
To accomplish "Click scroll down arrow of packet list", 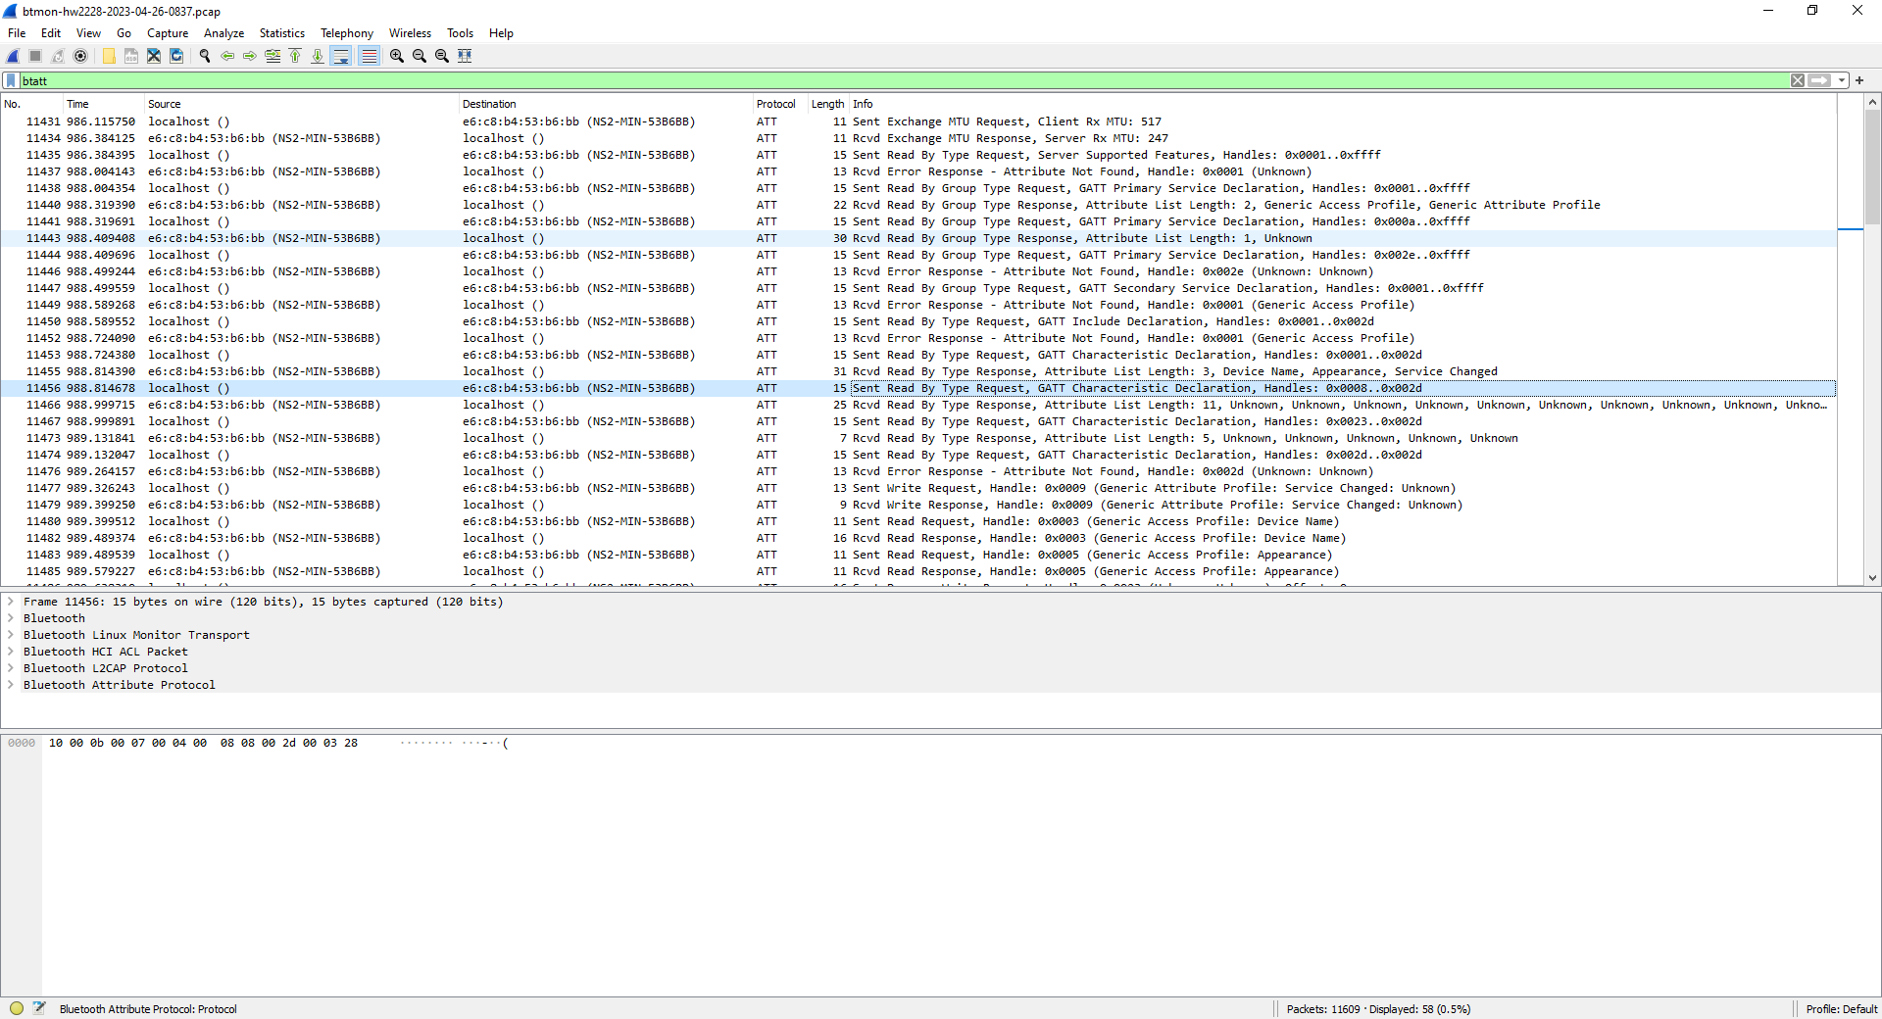I will [1872, 578].
